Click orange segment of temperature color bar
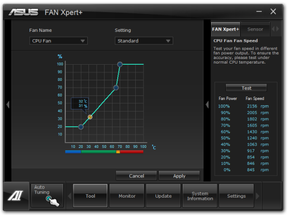 (118, 152)
